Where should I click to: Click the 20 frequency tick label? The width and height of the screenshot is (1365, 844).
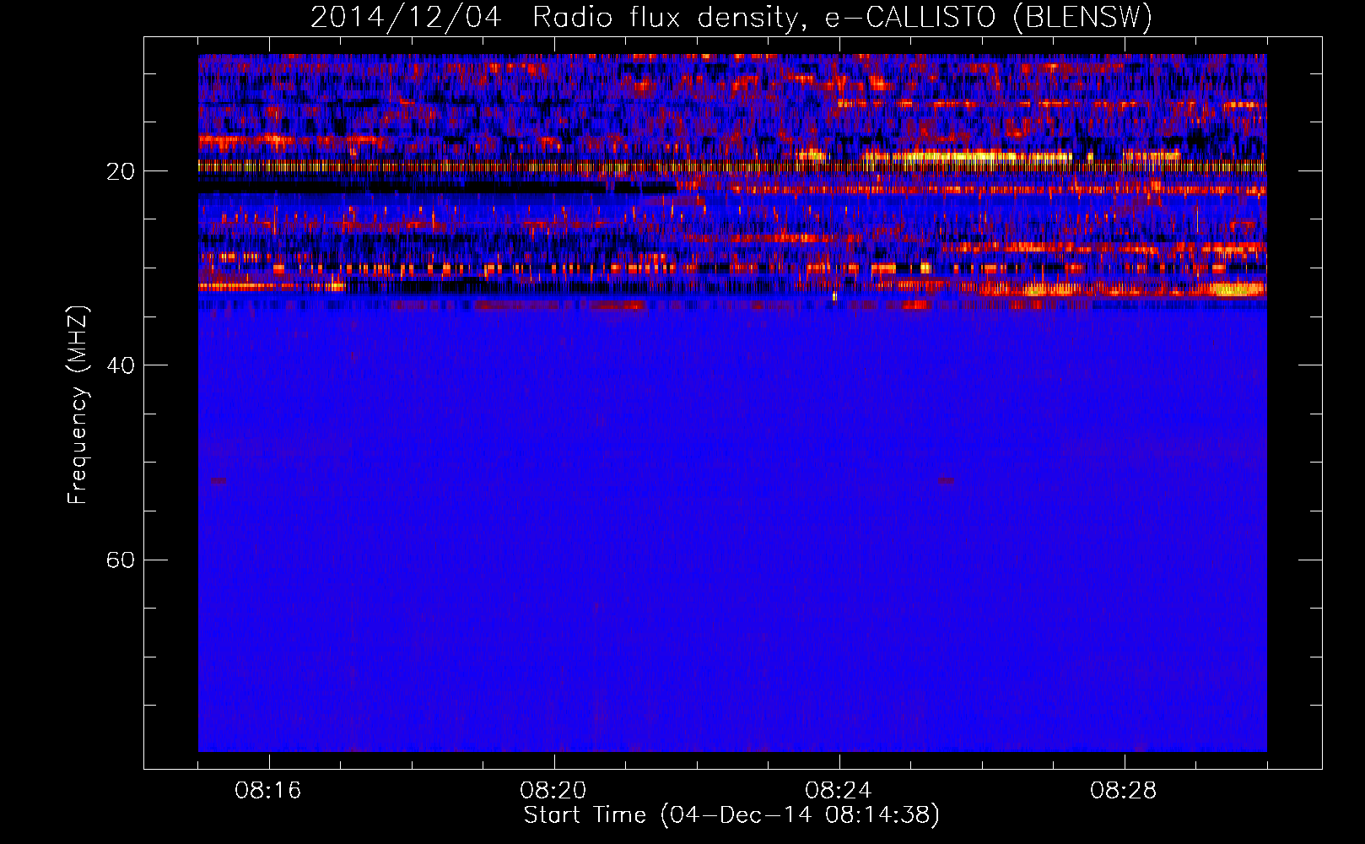click(x=120, y=172)
